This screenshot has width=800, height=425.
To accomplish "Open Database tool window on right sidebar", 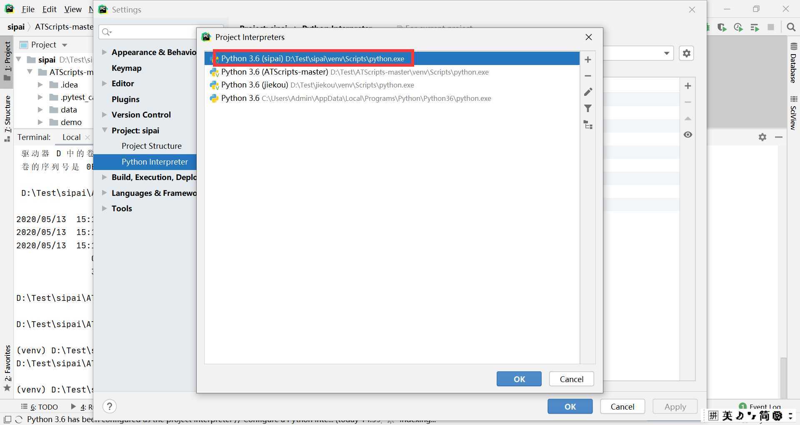I will click(793, 62).
